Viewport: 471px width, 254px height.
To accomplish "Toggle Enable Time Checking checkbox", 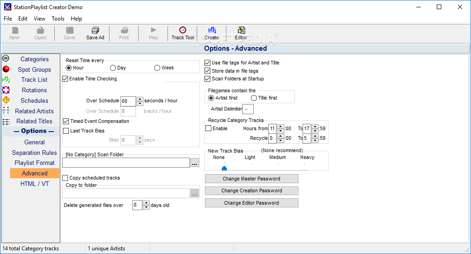I will 65,79.
